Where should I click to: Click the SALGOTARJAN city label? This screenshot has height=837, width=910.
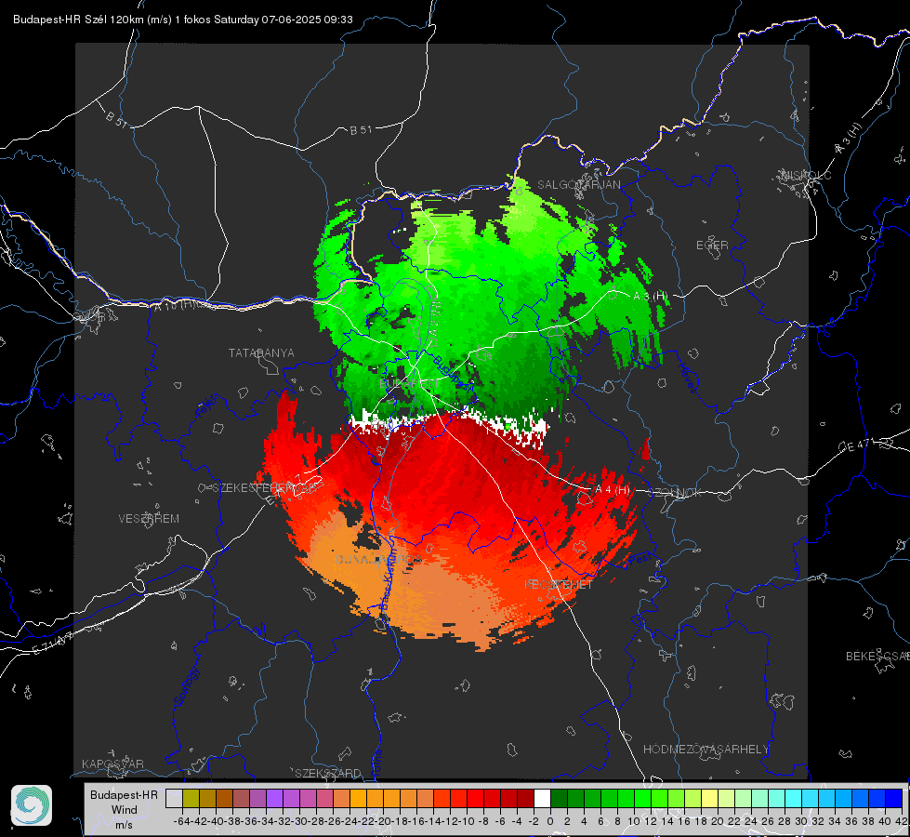pos(578,185)
